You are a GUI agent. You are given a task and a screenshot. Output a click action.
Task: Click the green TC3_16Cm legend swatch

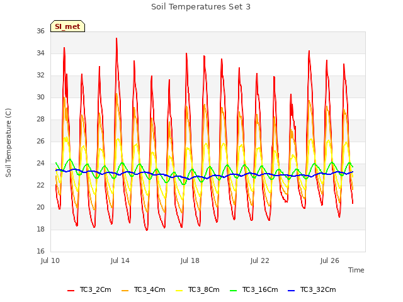(233, 291)
